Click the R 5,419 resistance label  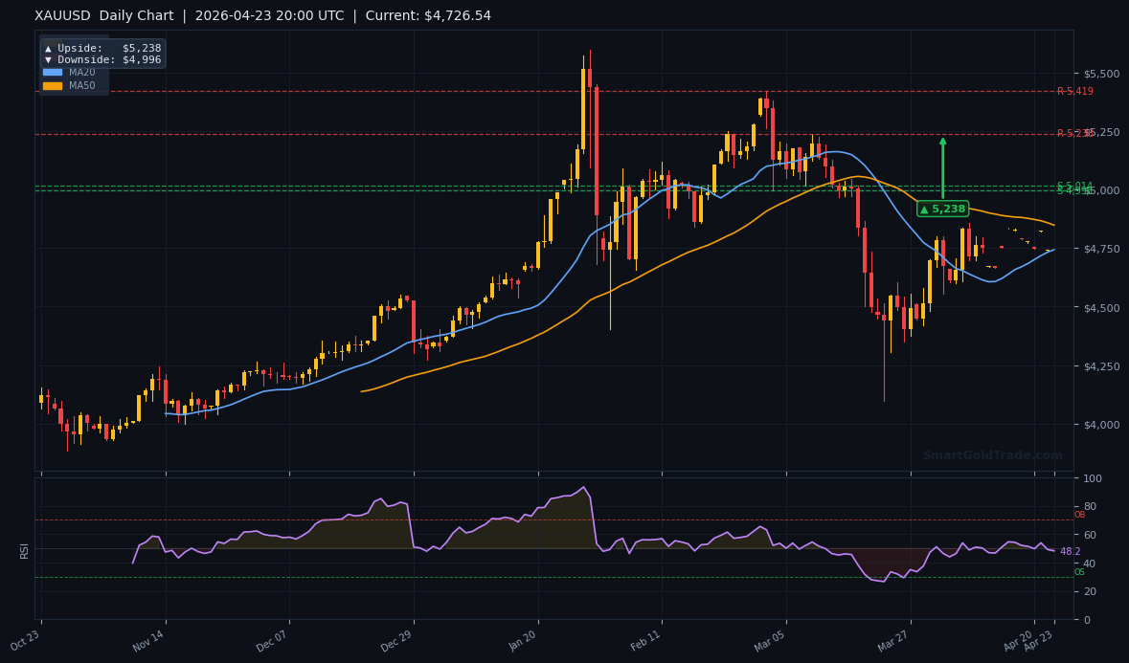tap(1077, 92)
